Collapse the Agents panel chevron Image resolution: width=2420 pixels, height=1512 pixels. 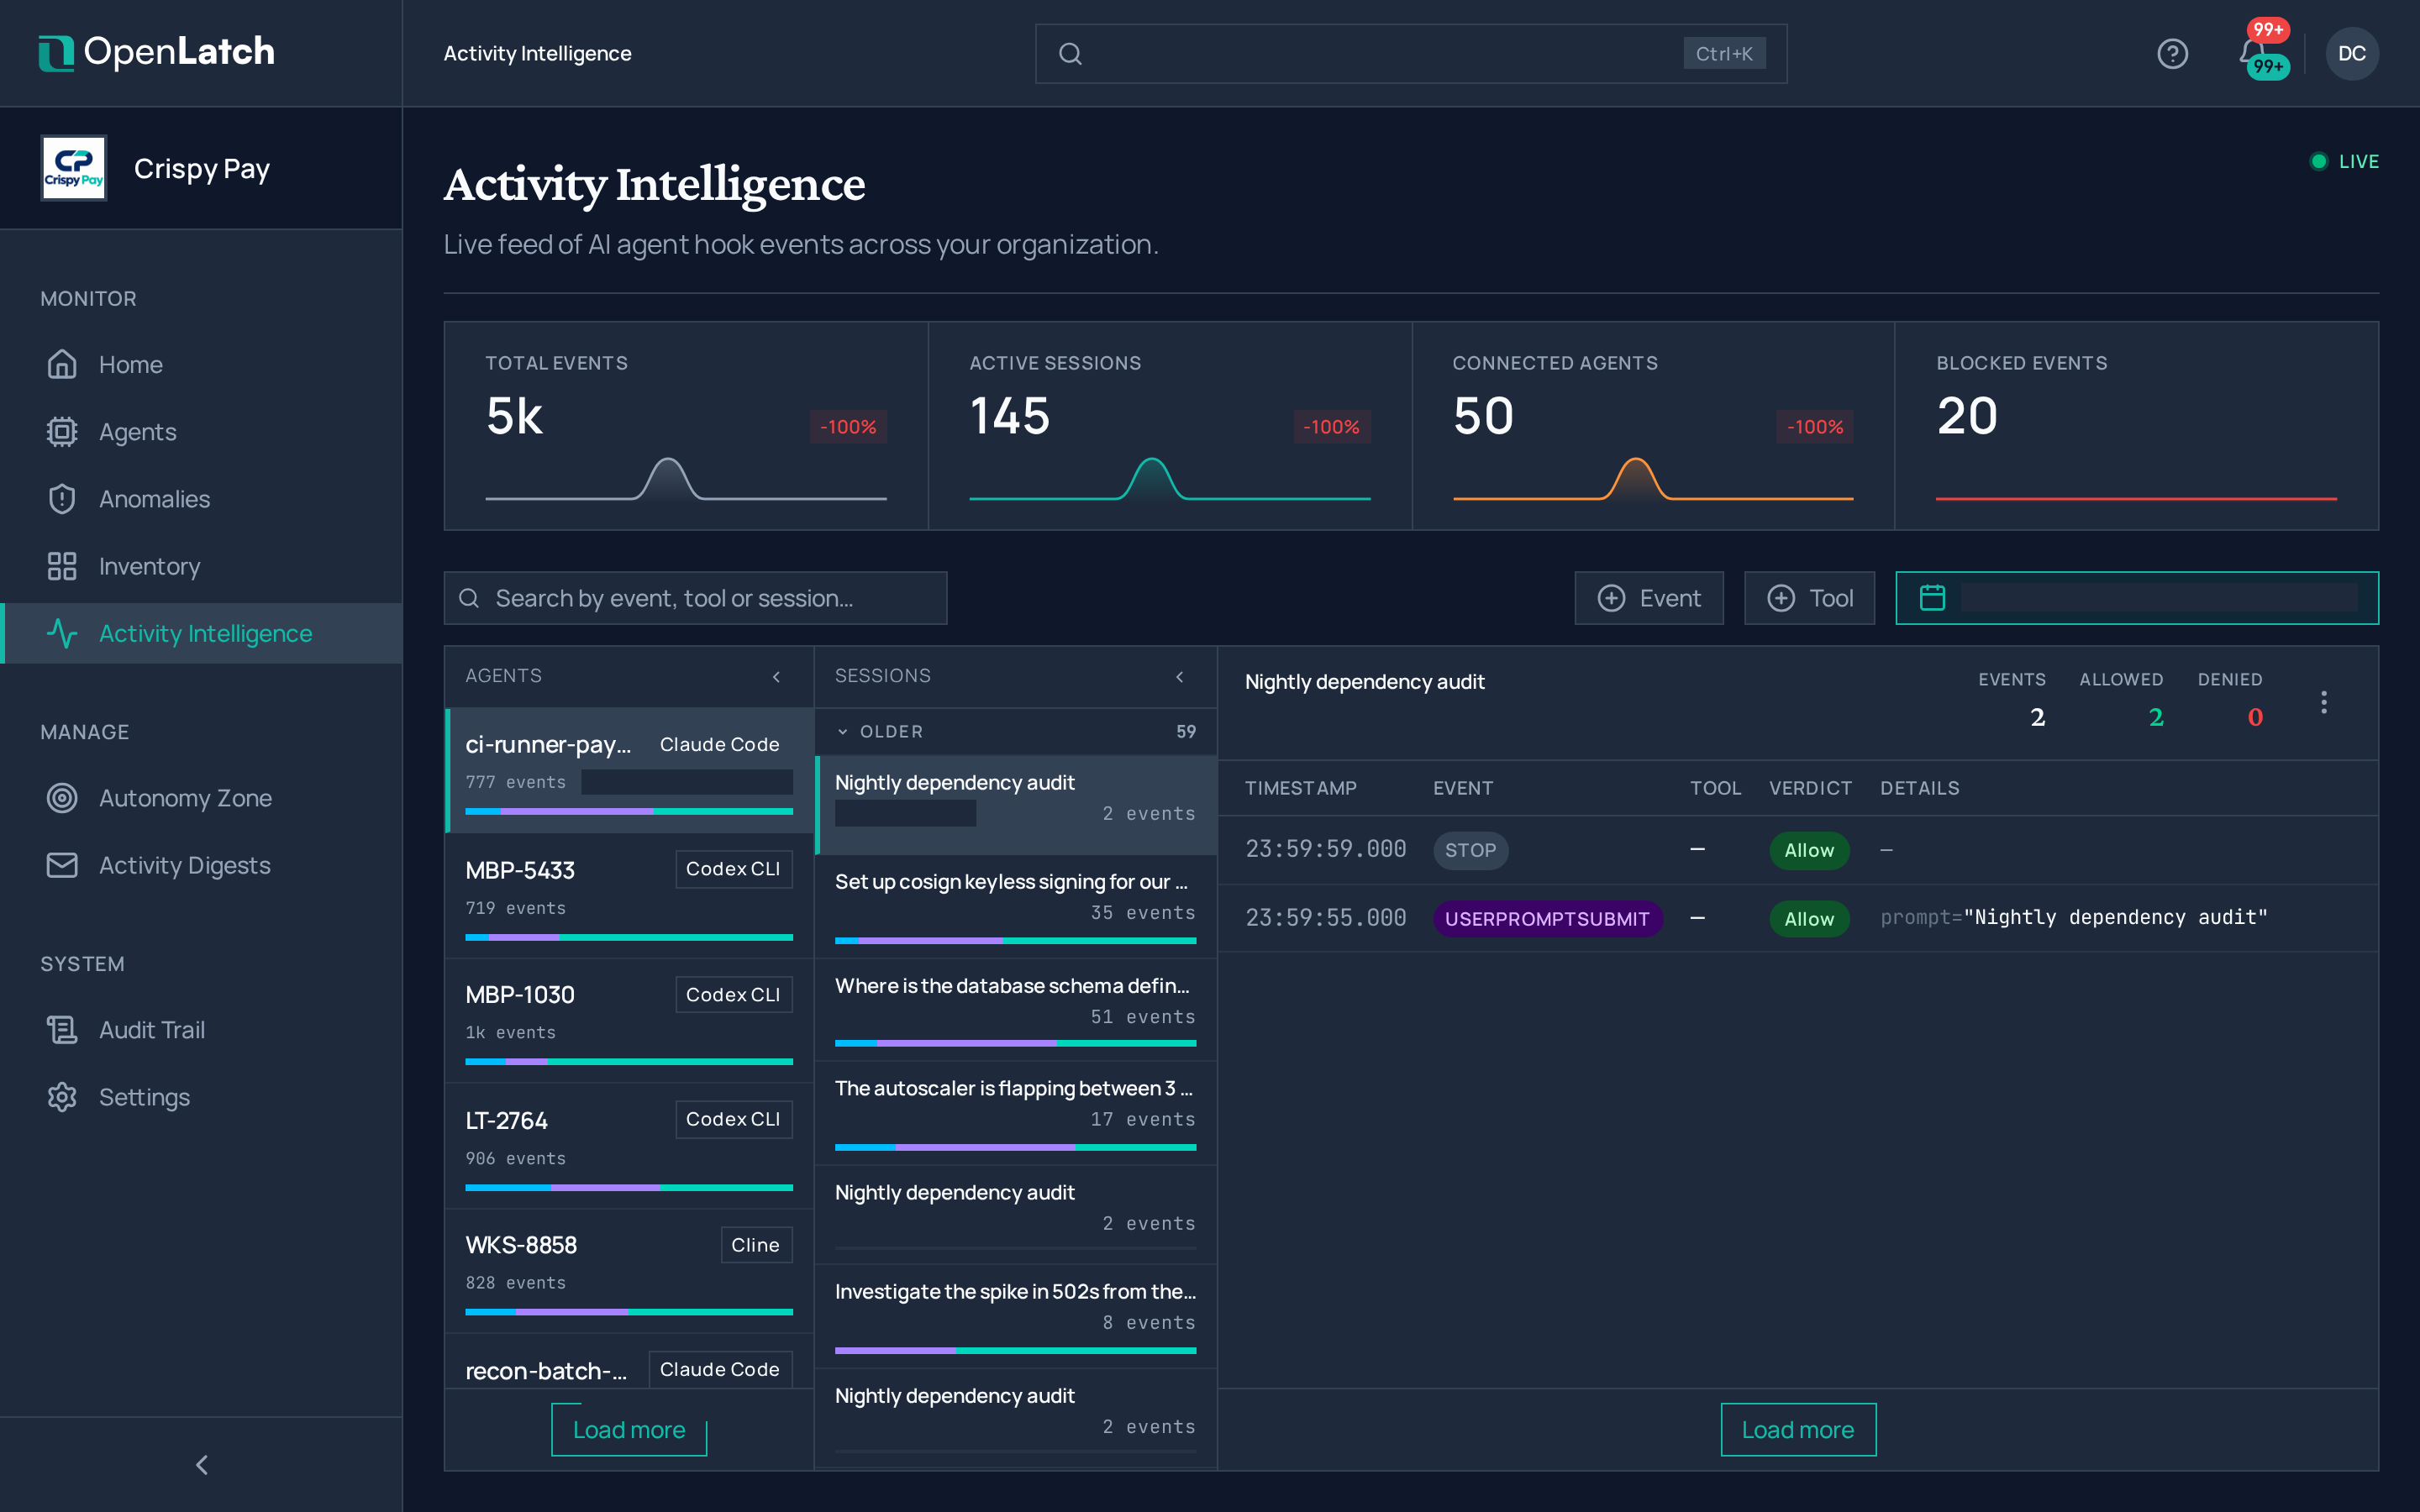pyautogui.click(x=777, y=677)
